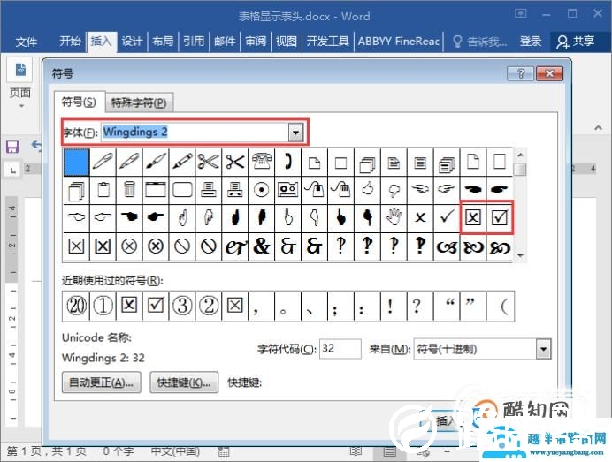This screenshot has height=462, width=612.
Task: Choose the first pen symbol in first row
Action: [x=103, y=161]
